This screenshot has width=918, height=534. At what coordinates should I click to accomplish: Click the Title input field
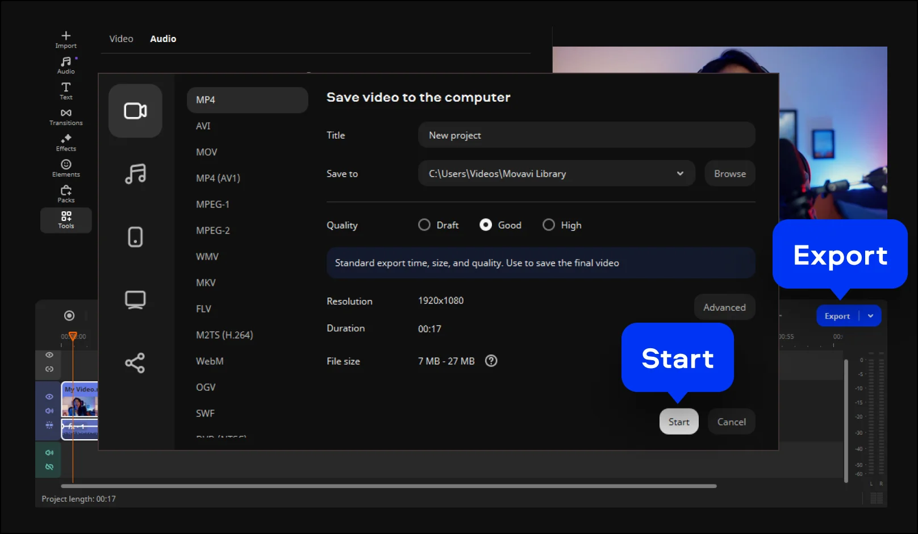click(586, 135)
